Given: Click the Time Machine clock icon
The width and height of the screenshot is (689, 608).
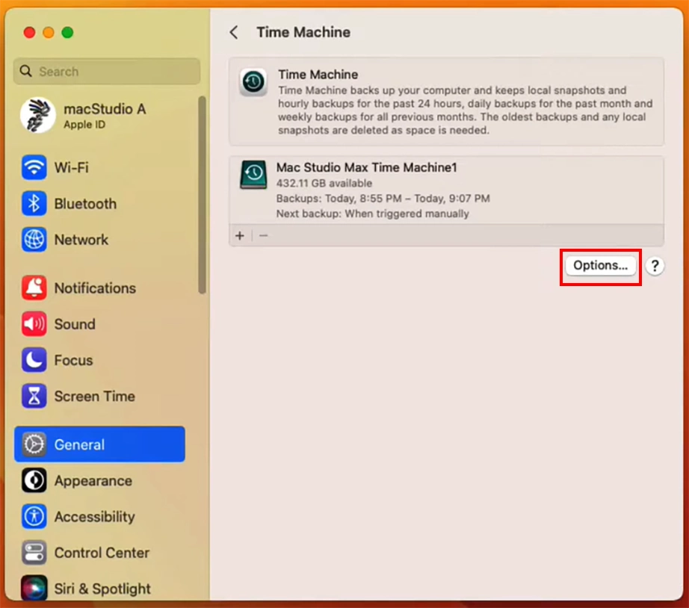Looking at the screenshot, I should [253, 81].
